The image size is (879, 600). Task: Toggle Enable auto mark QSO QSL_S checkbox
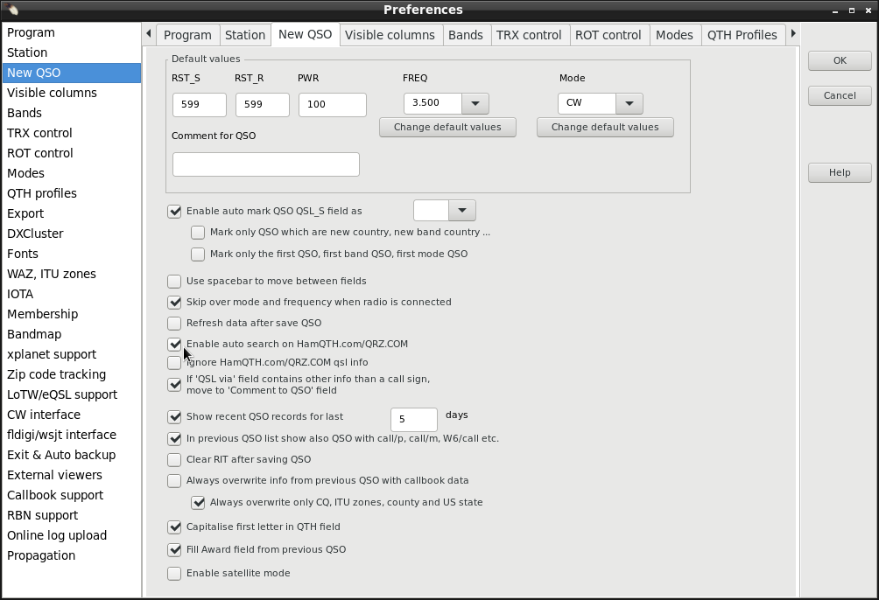[x=174, y=211]
